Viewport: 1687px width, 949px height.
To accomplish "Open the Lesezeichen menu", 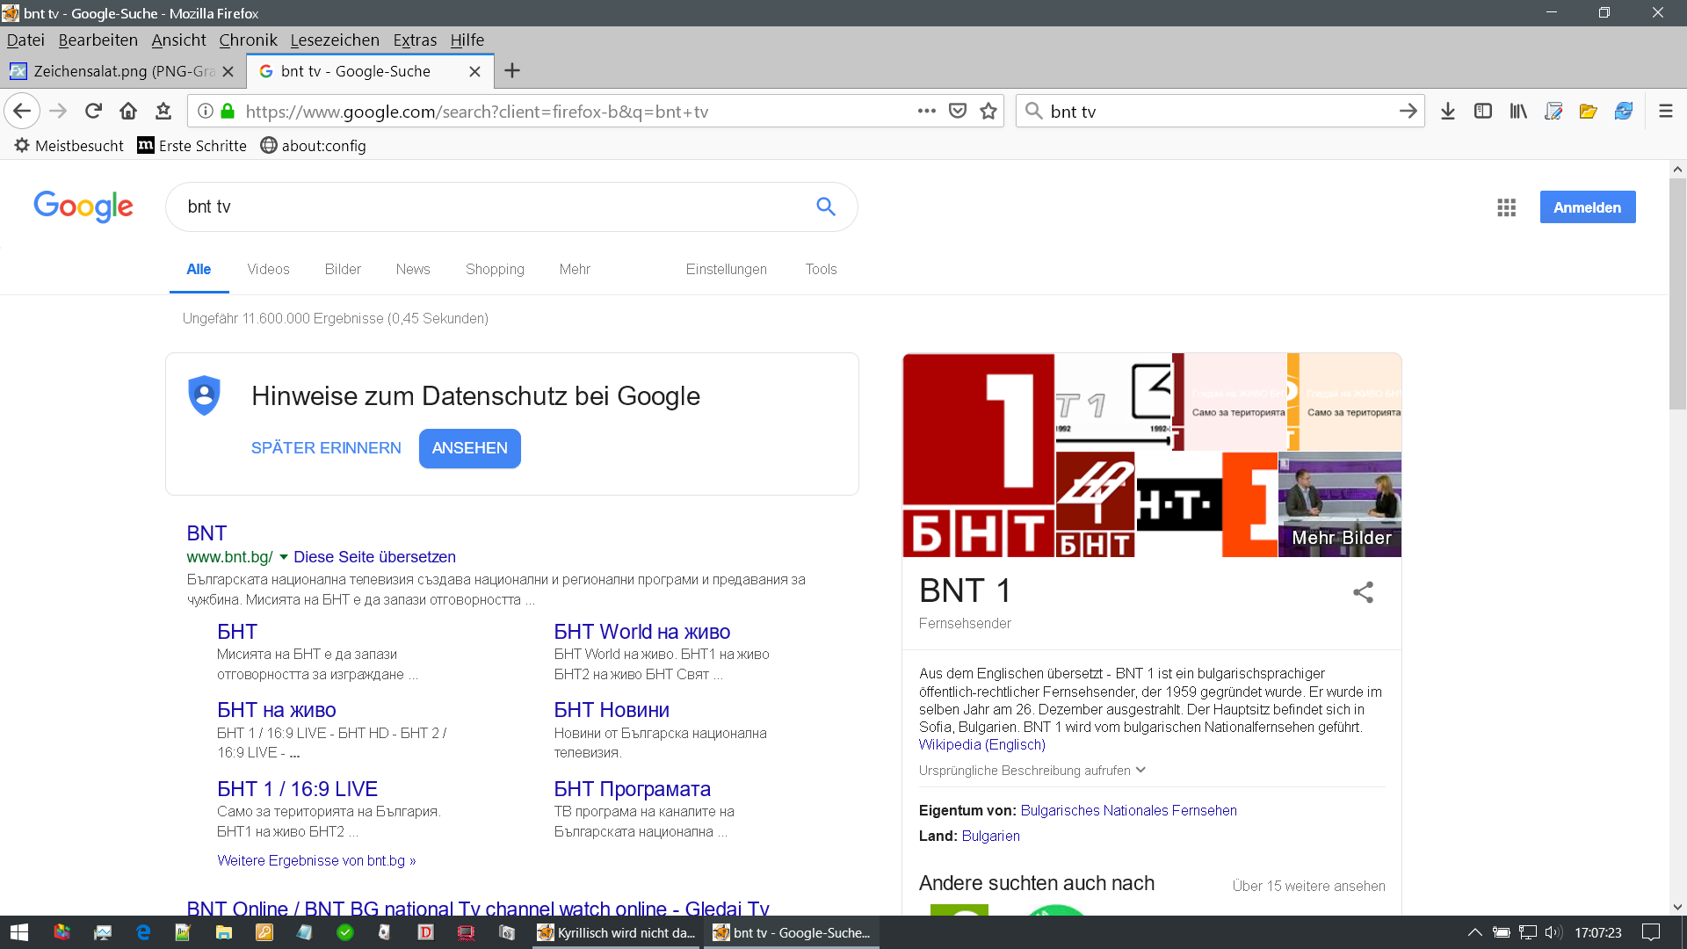I will [x=334, y=40].
